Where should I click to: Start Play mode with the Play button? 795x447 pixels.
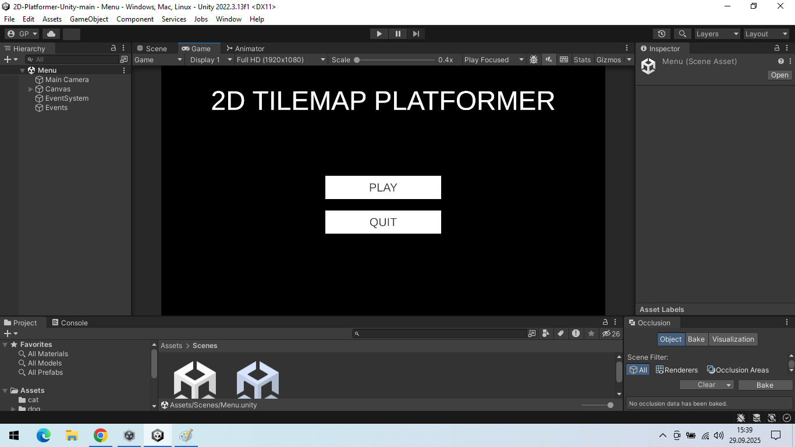379,34
